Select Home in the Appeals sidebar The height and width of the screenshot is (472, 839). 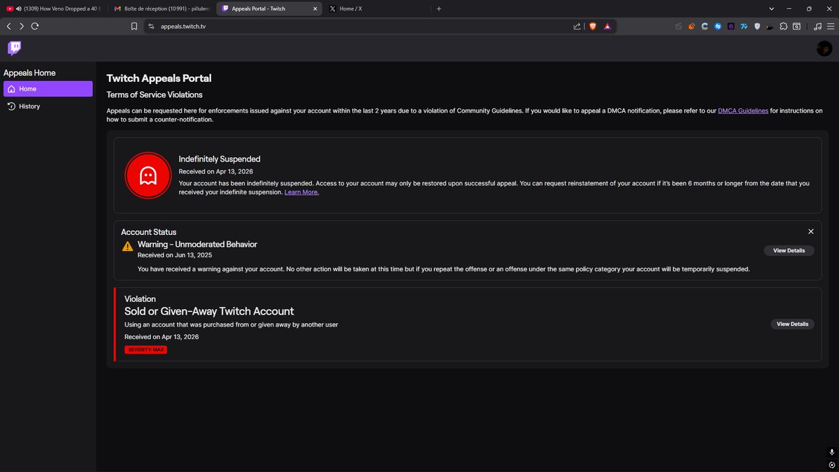click(x=48, y=89)
